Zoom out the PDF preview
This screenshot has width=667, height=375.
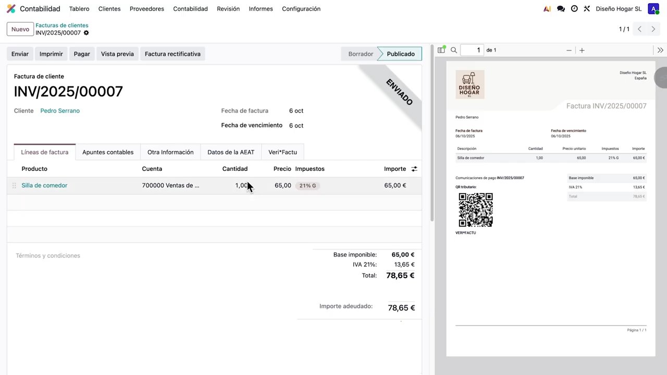pos(569,50)
